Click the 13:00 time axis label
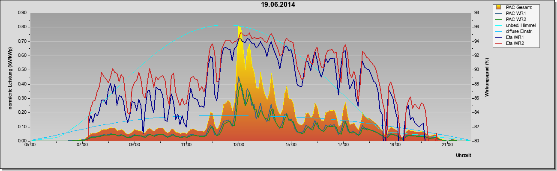Image resolution: width=557 pixels, height=171 pixels. point(239,145)
